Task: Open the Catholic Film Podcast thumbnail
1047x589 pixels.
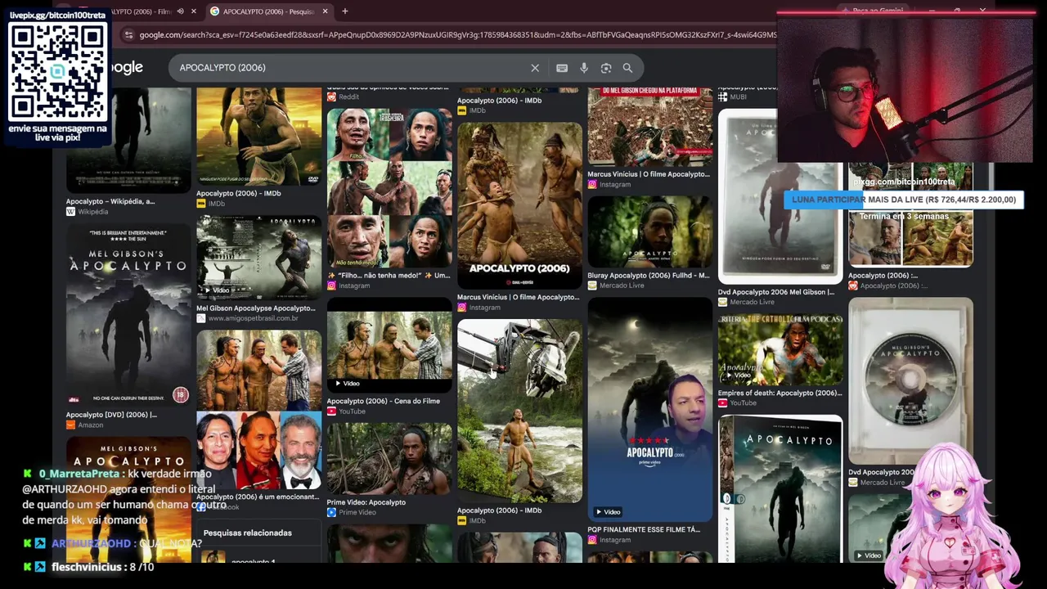Action: [x=780, y=351]
